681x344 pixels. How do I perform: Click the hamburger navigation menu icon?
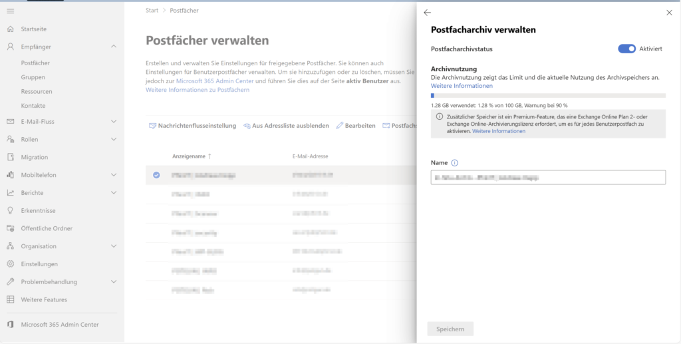pyautogui.click(x=10, y=11)
